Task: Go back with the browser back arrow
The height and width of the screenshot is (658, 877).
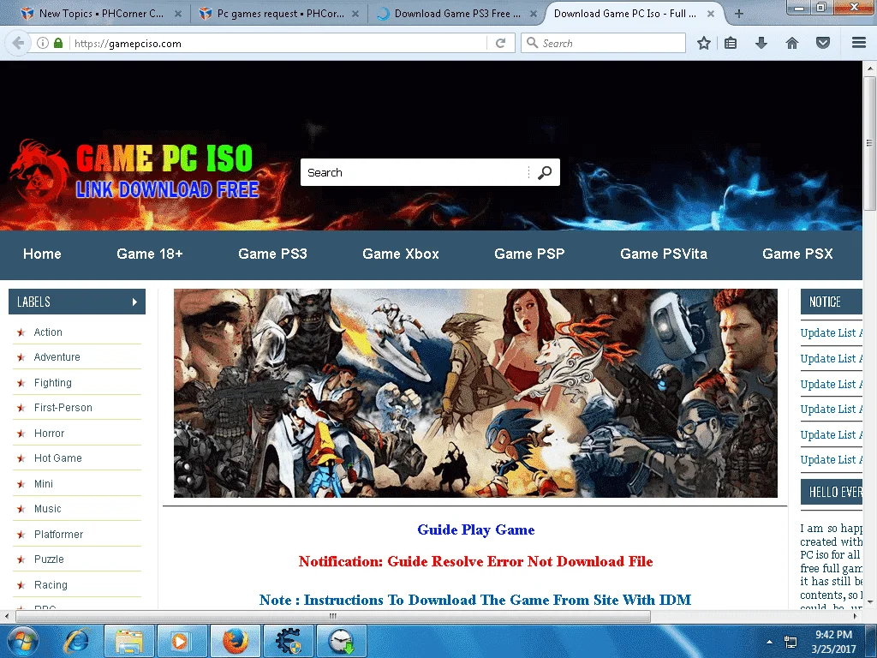Action: coord(18,43)
